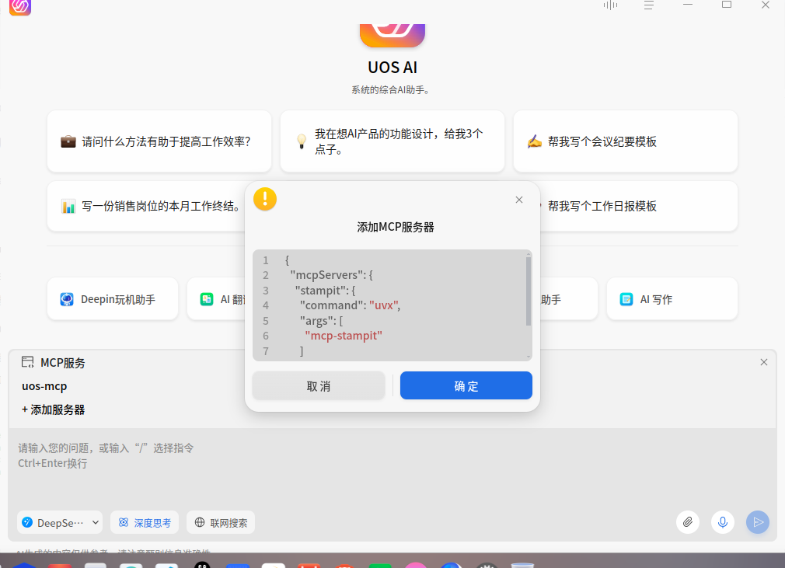The width and height of the screenshot is (785, 568).
Task: Open the AI 写作 assistant card
Action: tap(672, 299)
